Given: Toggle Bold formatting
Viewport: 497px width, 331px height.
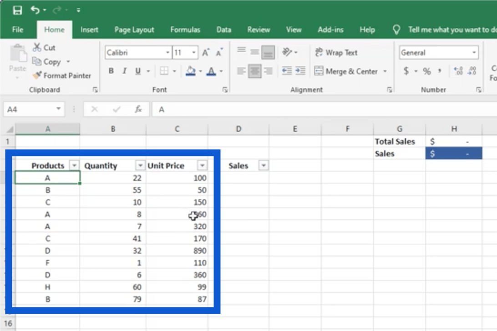Looking at the screenshot, I should 111,71.
